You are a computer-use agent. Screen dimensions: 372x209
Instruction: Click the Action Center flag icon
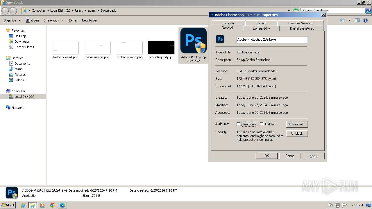[x=345, y=205]
